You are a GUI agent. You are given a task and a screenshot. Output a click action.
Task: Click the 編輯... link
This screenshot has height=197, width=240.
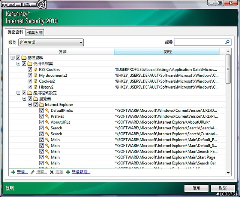42,172
